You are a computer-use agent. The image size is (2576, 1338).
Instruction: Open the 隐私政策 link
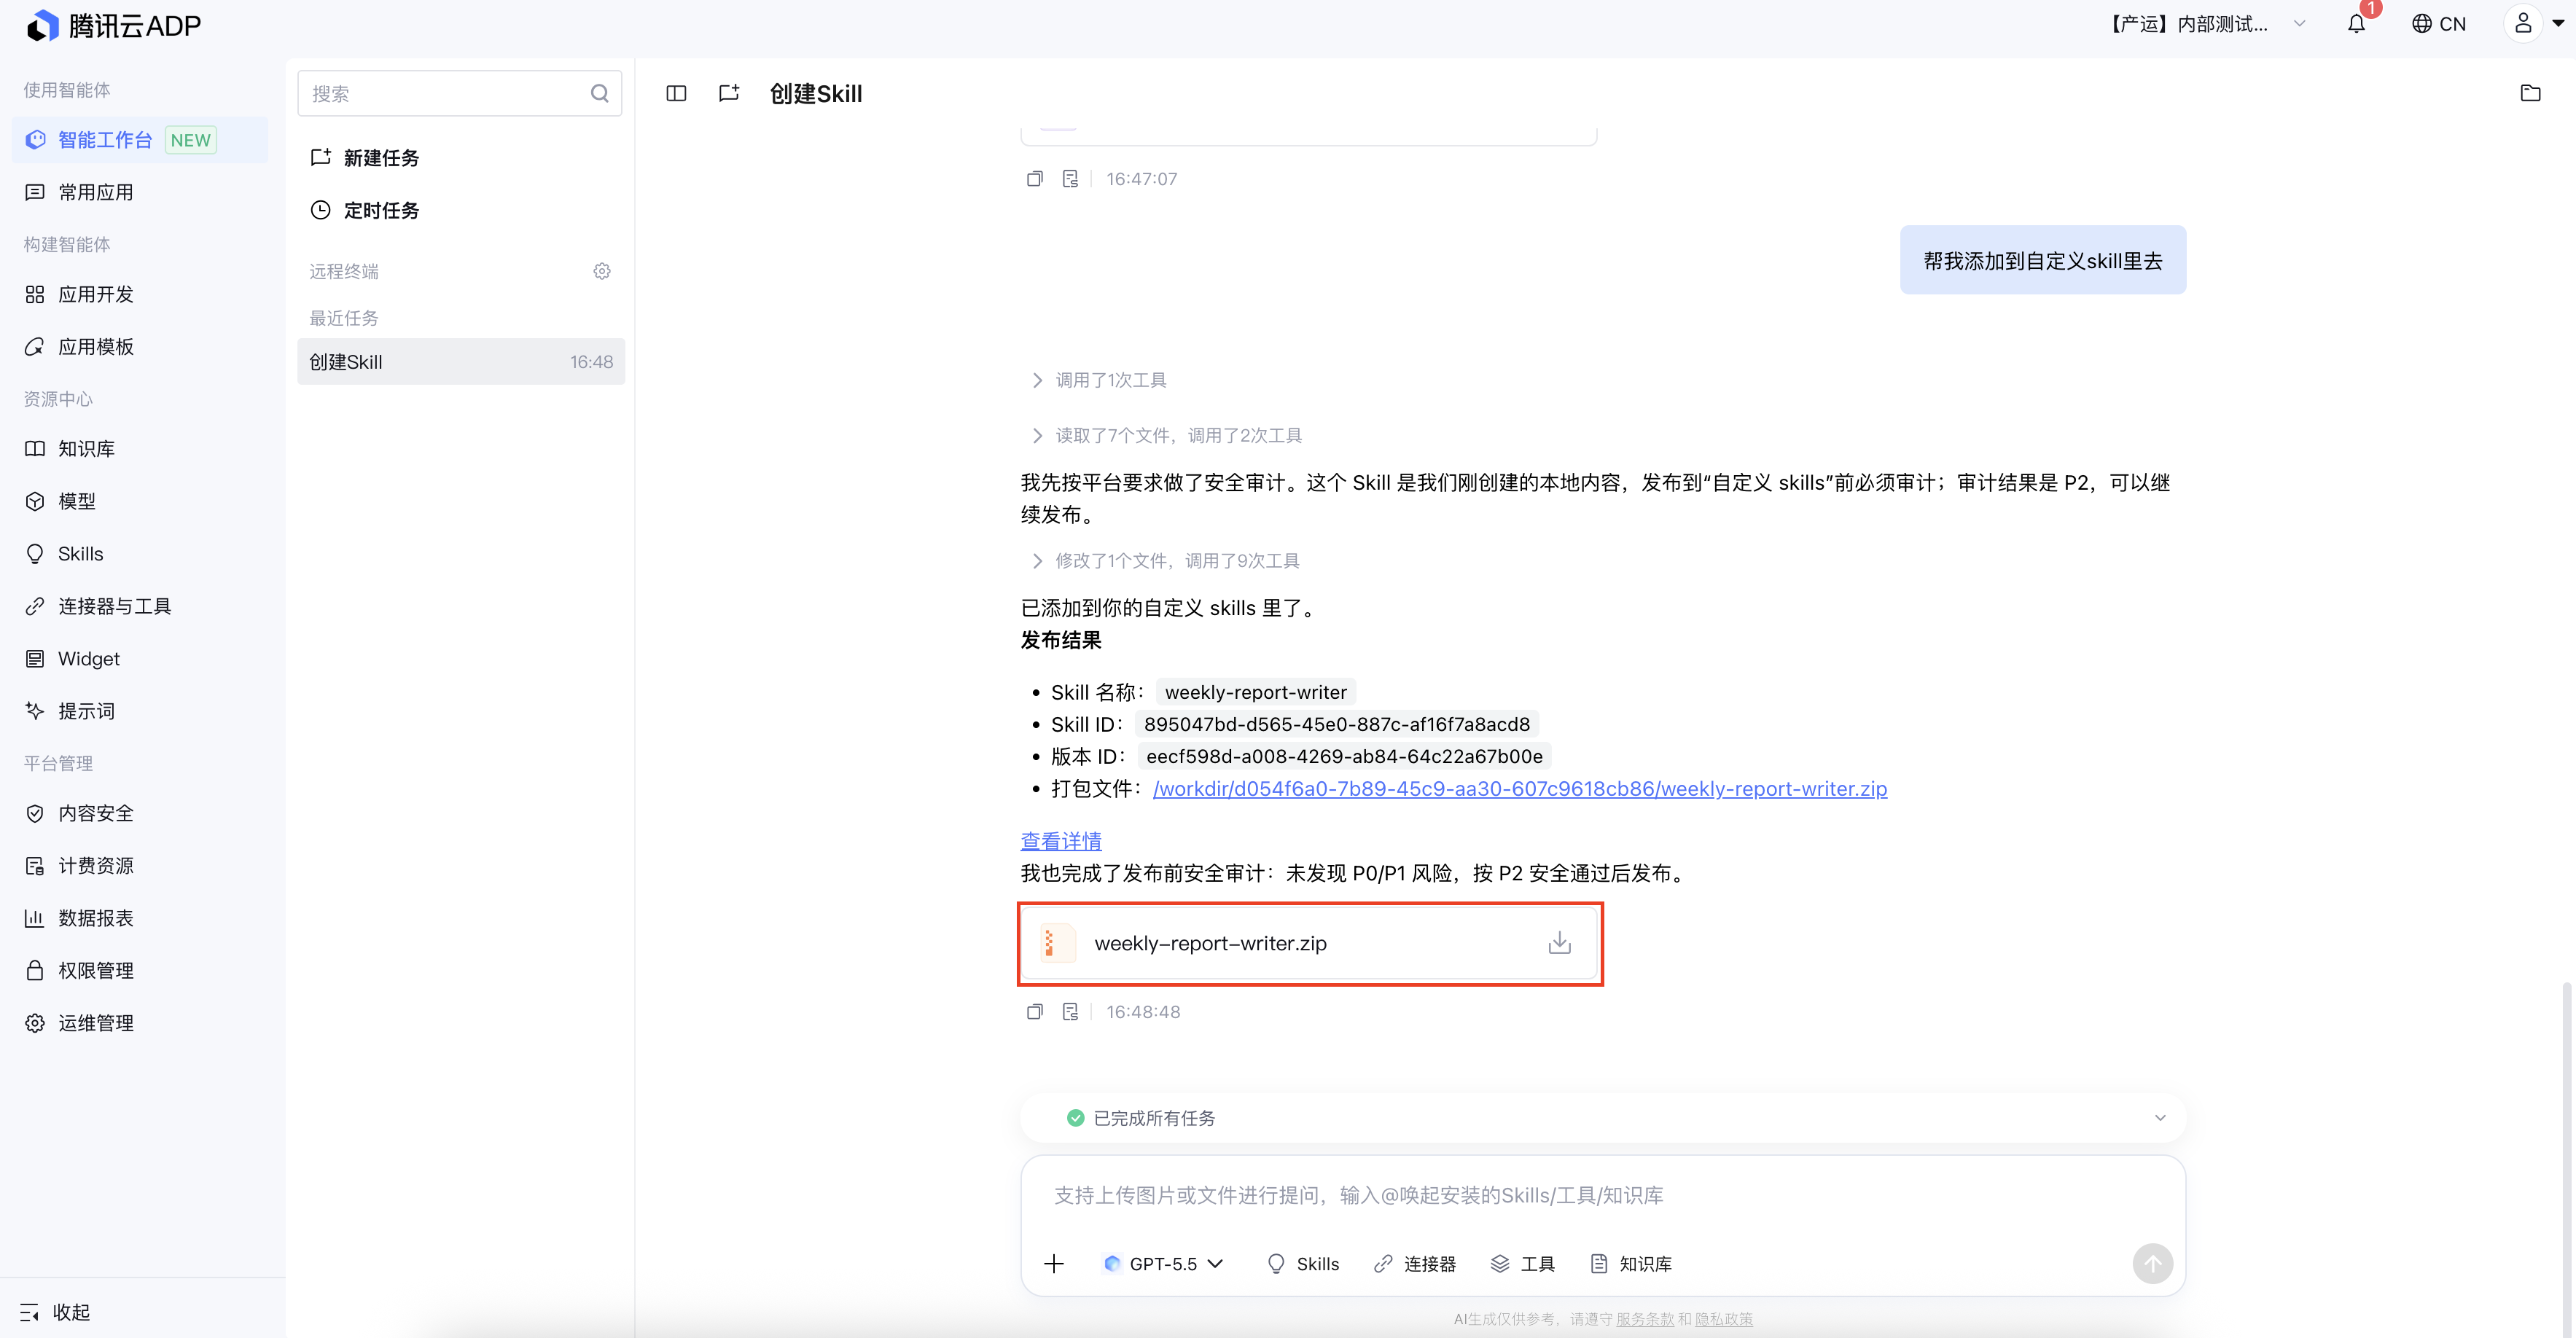[x=1724, y=1319]
